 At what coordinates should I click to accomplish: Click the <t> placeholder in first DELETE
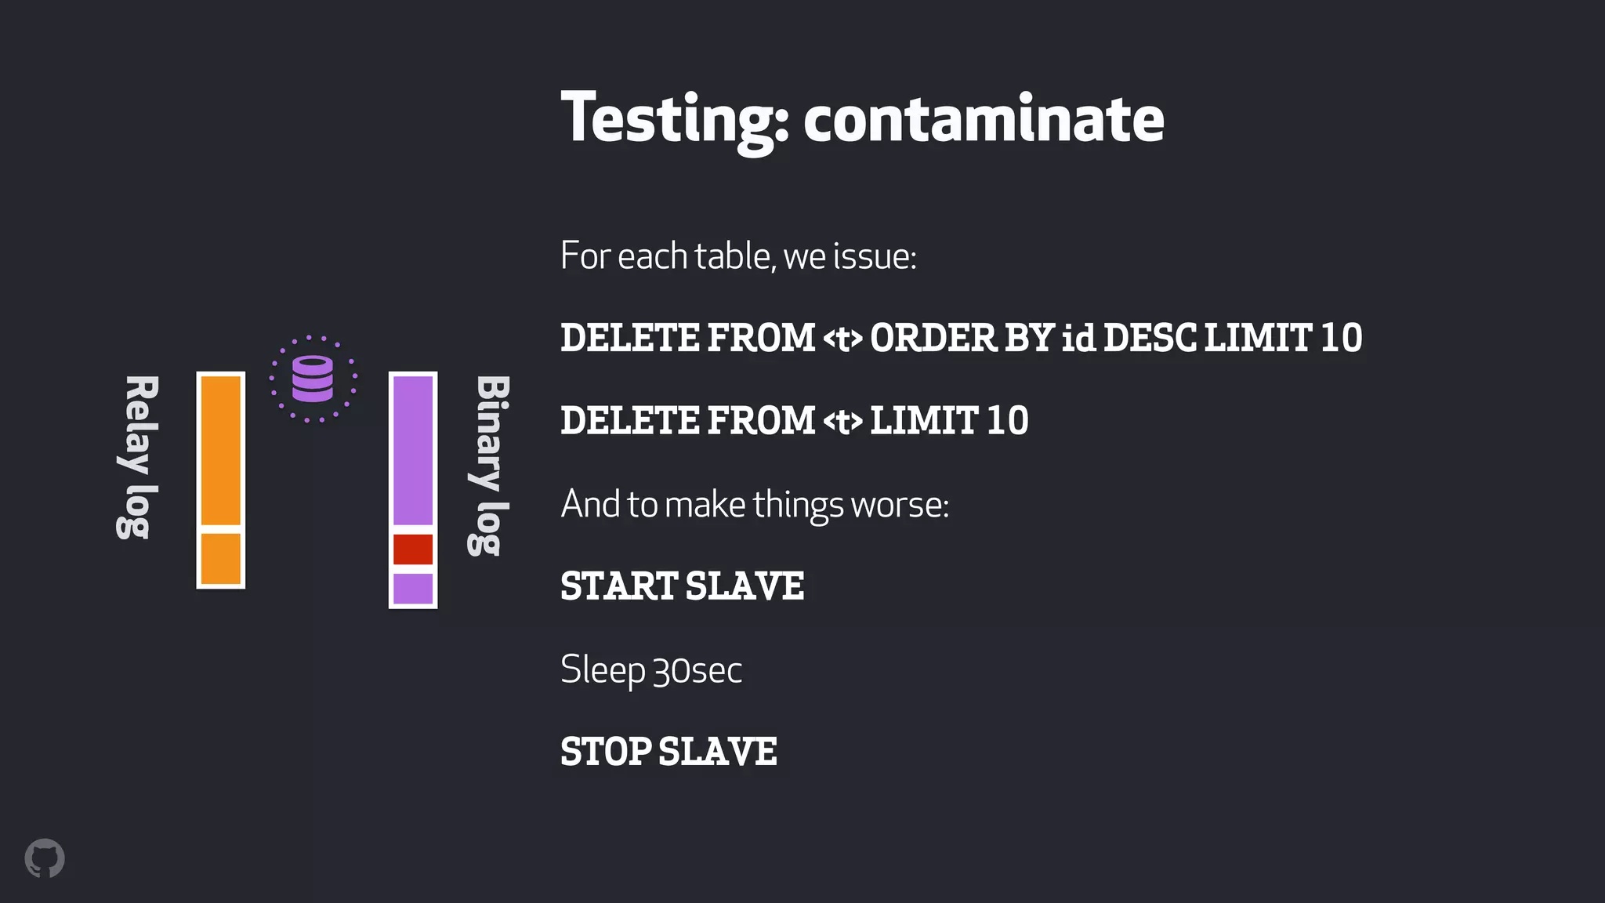[x=842, y=339]
